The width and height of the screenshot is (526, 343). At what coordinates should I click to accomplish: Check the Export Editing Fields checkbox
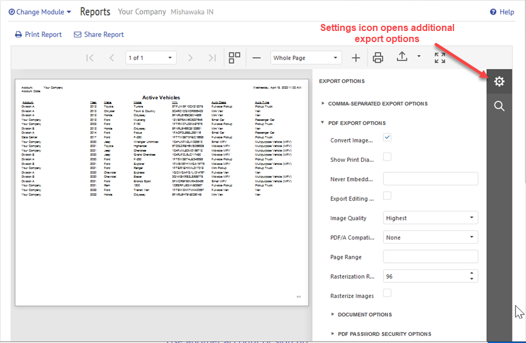[x=387, y=196]
